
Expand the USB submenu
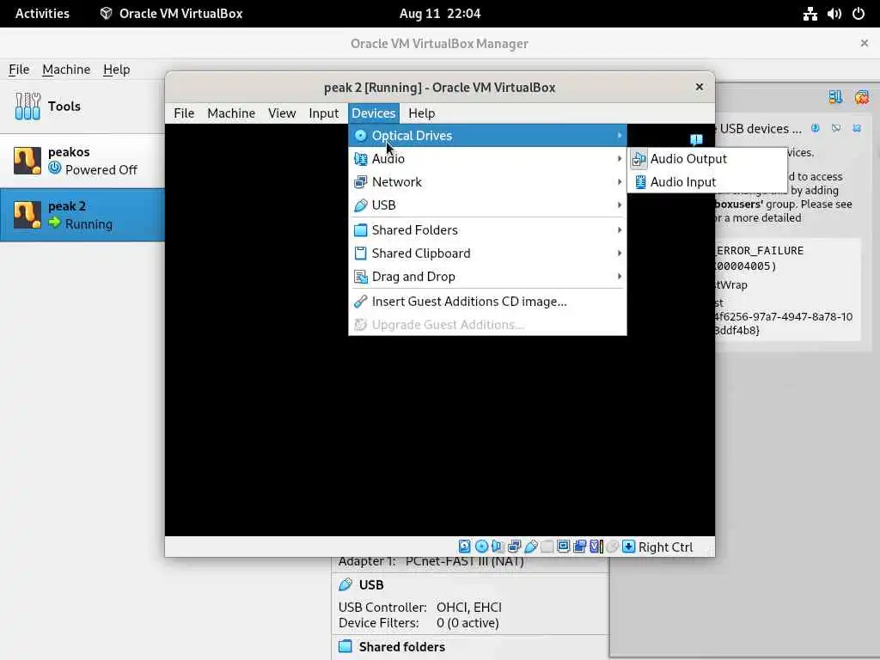coord(488,205)
